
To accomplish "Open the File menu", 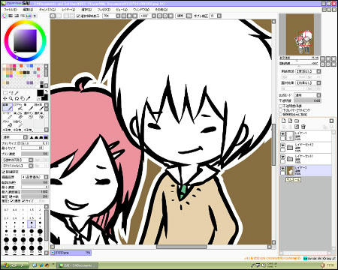I will click(10, 10).
